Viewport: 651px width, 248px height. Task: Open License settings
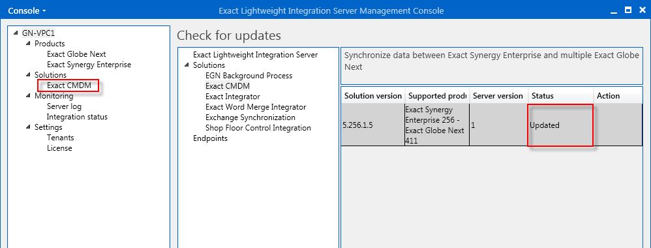click(59, 148)
